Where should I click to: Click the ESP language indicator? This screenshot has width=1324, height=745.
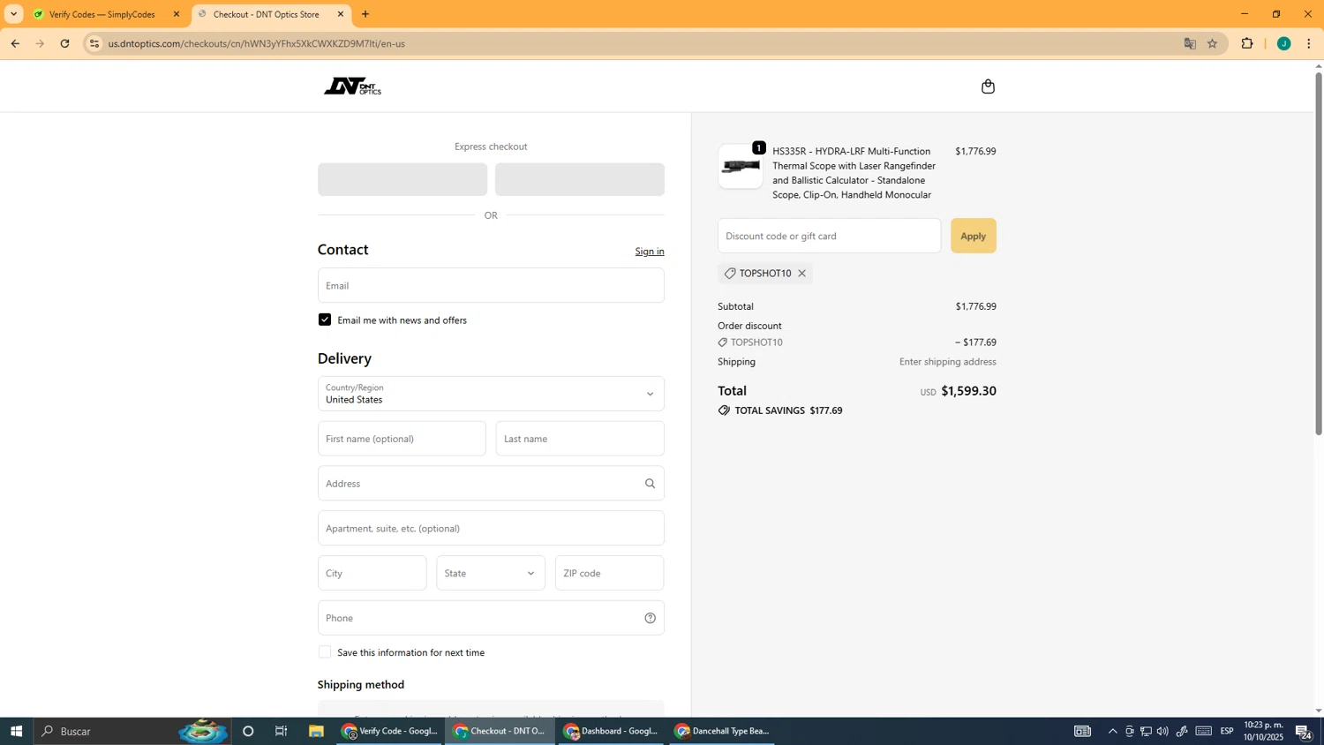pos(1227,731)
